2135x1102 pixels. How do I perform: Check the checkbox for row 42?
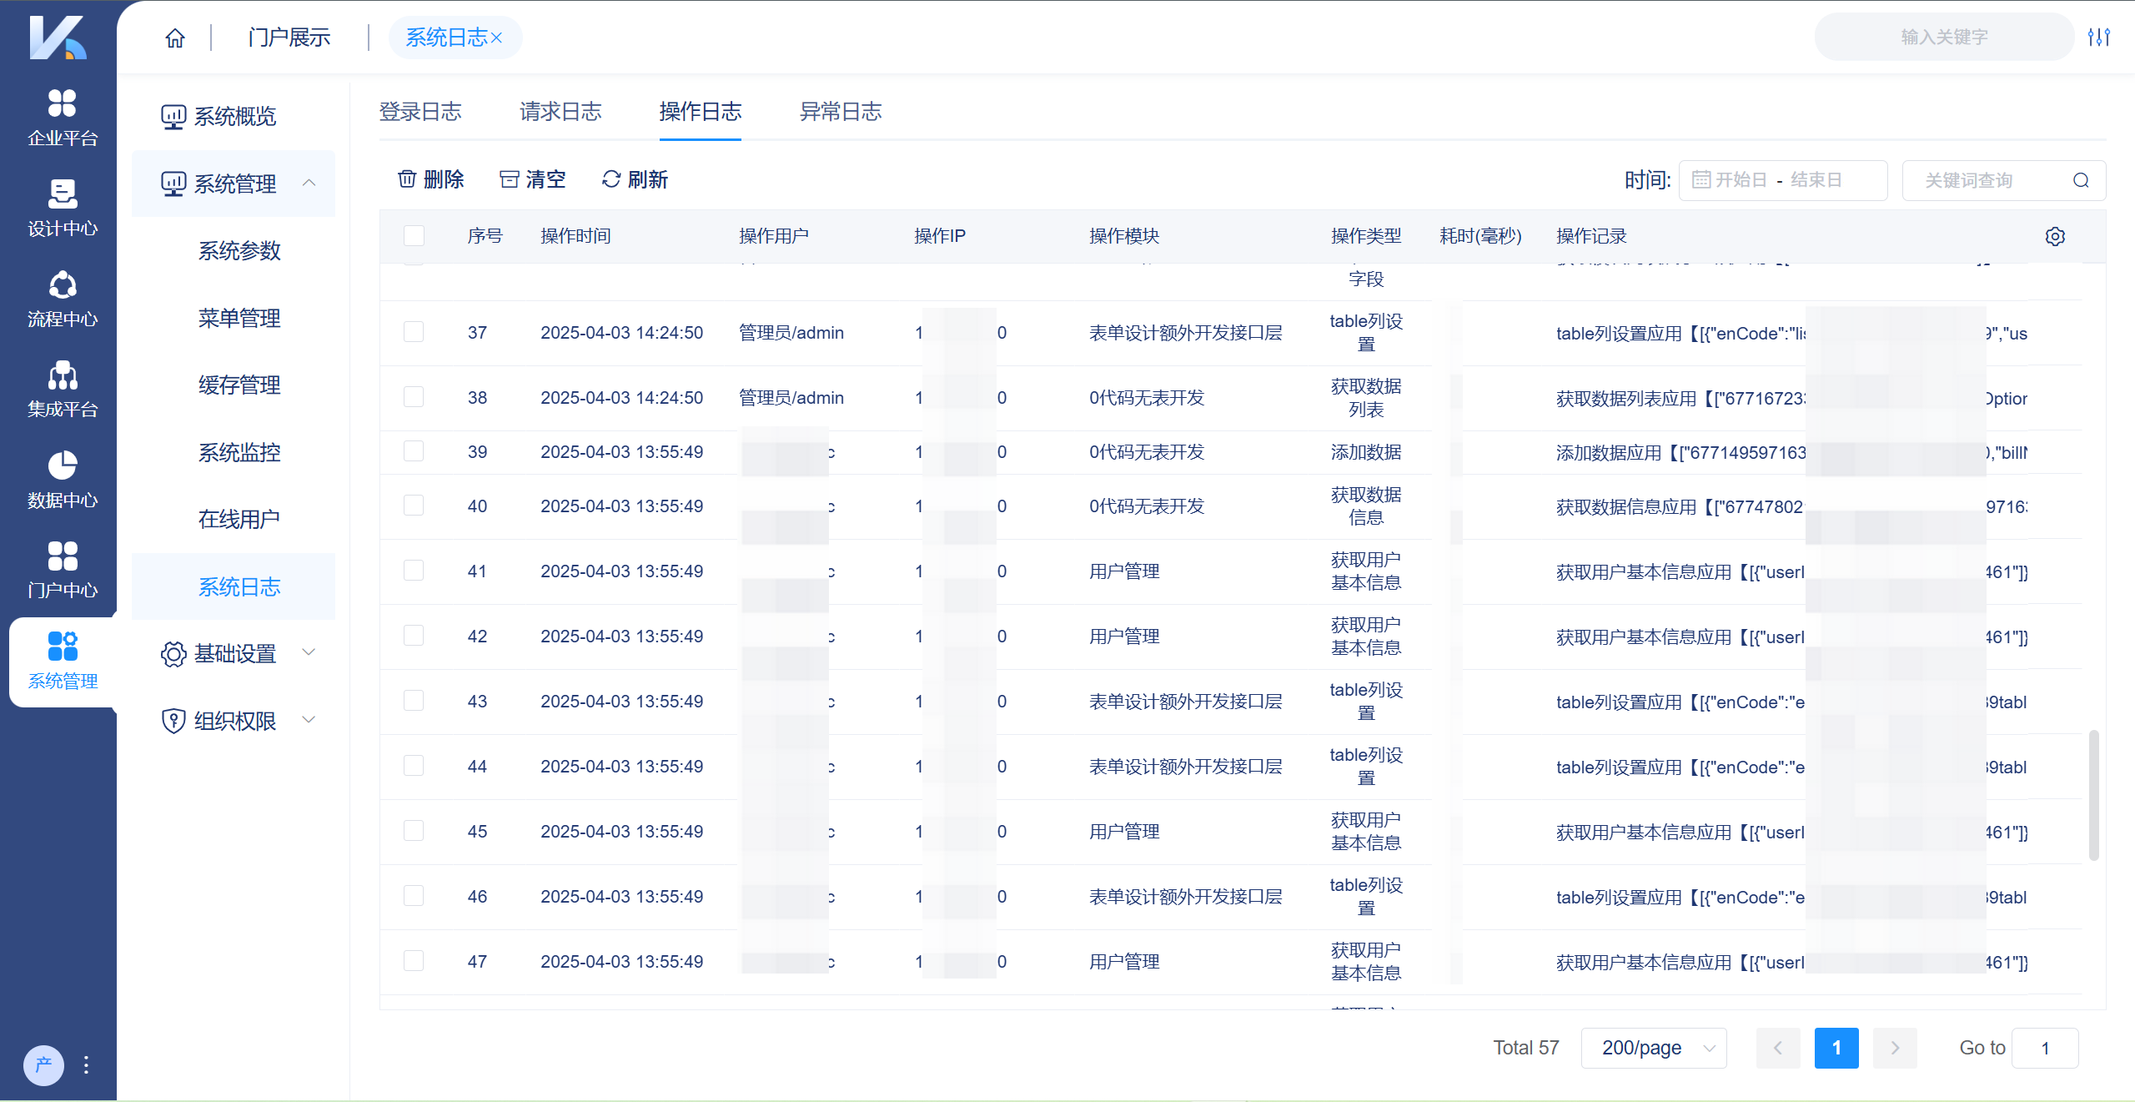point(414,636)
